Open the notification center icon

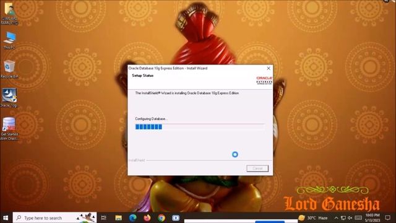[388, 217]
